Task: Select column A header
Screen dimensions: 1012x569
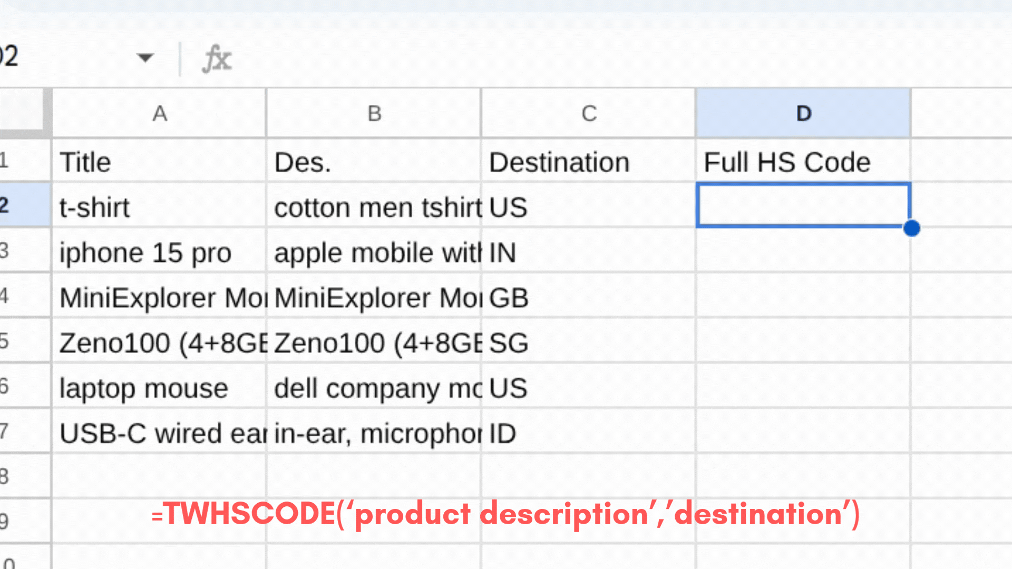Action: 159,113
